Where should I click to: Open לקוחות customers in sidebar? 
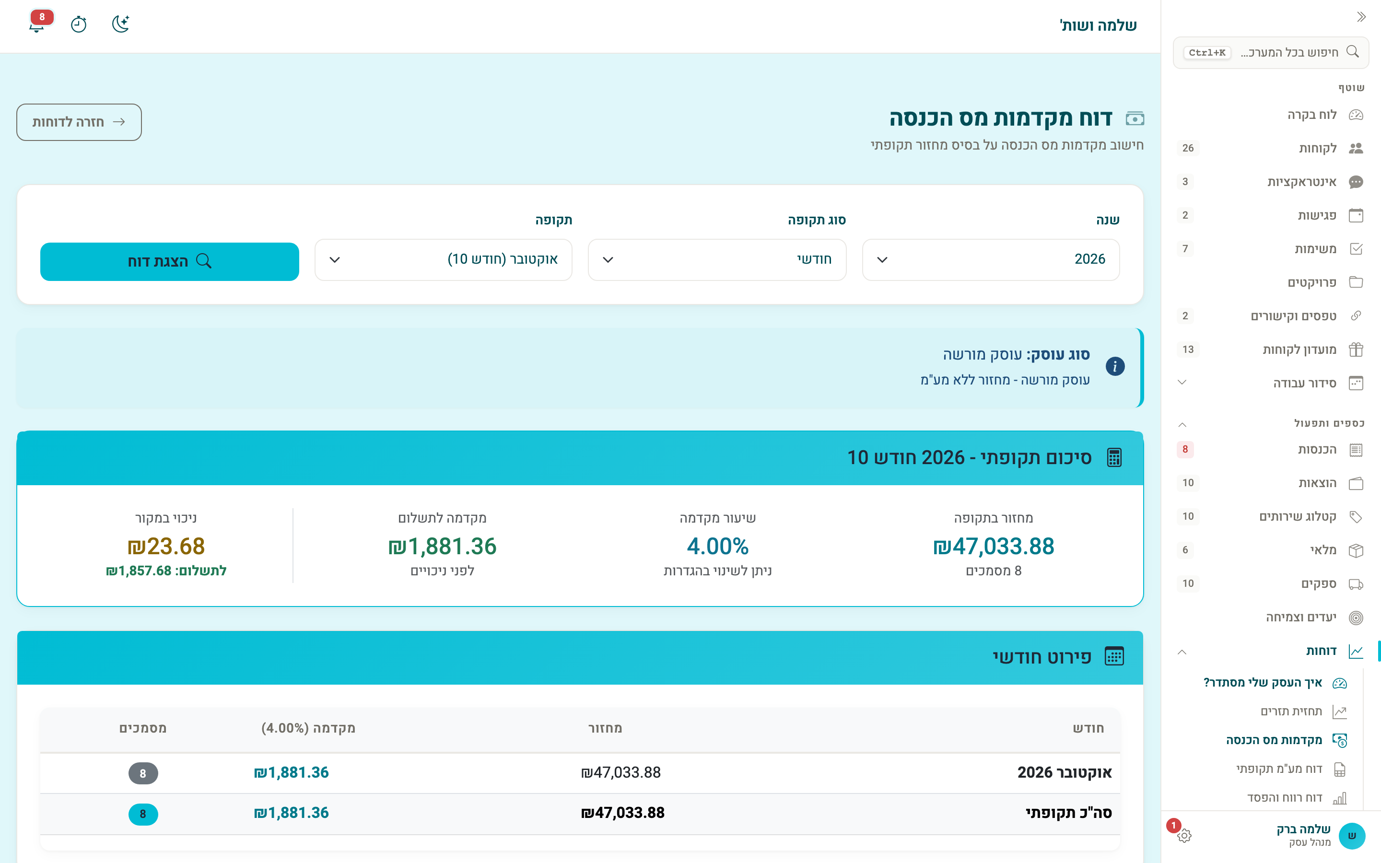click(1270, 149)
